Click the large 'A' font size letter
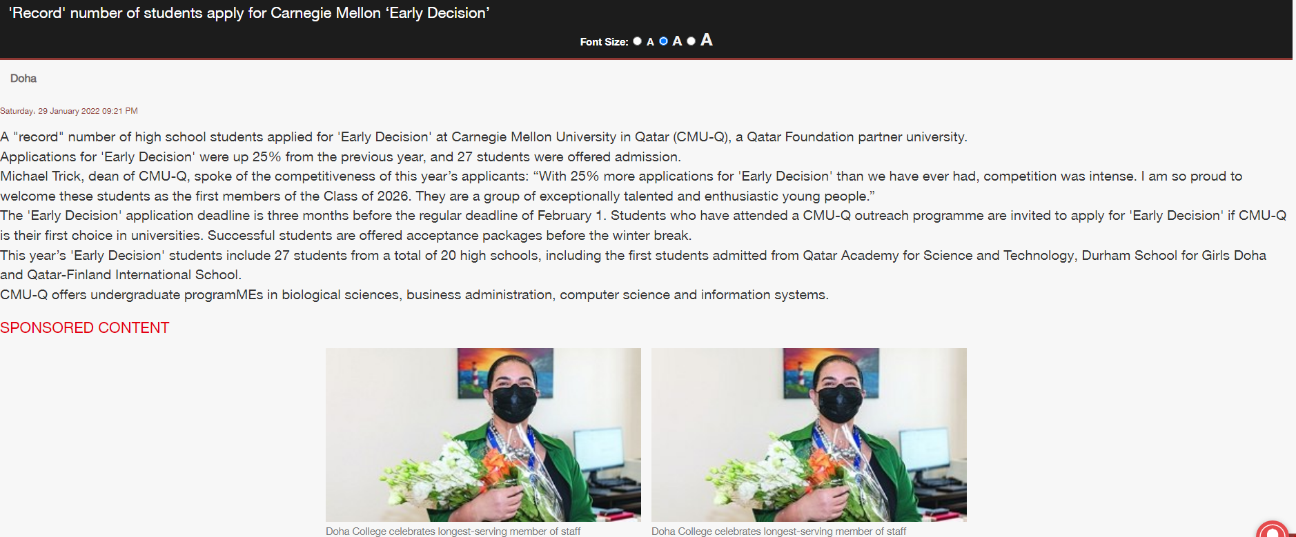 (x=706, y=40)
